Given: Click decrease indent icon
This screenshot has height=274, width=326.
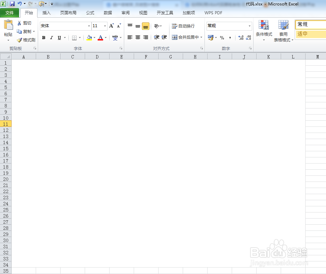Looking at the screenshot, I should 157,37.
